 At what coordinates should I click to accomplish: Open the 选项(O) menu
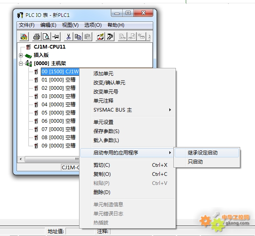93,25
